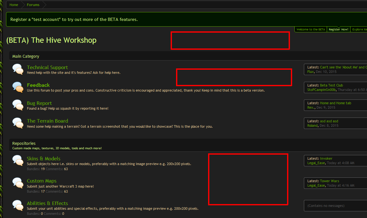The height and width of the screenshot is (218, 367).
Task: Click "Bundles: 0" under Abilities & Effects
Action: tap(35, 214)
